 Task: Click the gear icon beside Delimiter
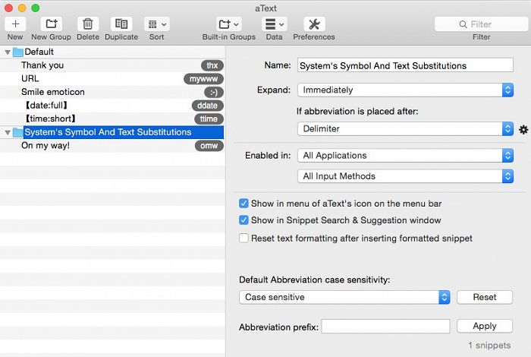click(523, 130)
